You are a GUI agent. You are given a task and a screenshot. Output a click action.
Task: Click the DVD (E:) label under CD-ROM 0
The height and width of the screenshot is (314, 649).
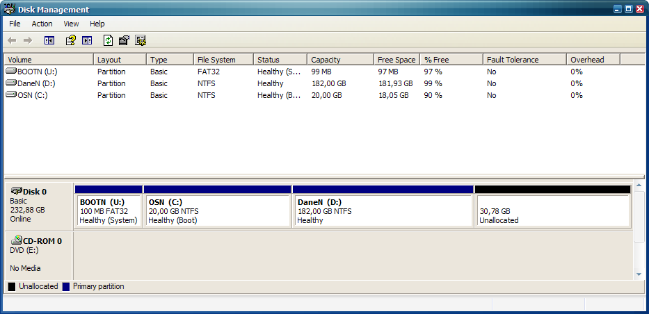[24, 250]
